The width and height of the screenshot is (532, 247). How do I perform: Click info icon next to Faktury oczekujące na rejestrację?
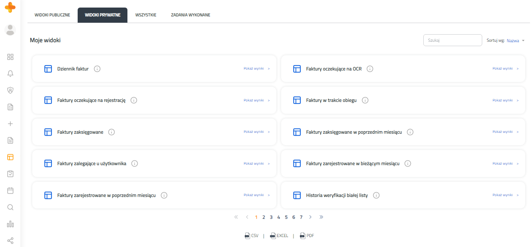[x=134, y=100]
